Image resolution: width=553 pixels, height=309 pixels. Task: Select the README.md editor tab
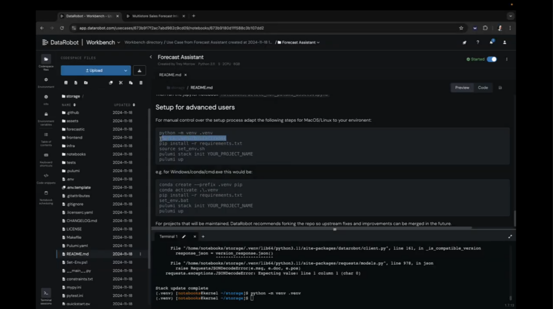tap(170, 75)
